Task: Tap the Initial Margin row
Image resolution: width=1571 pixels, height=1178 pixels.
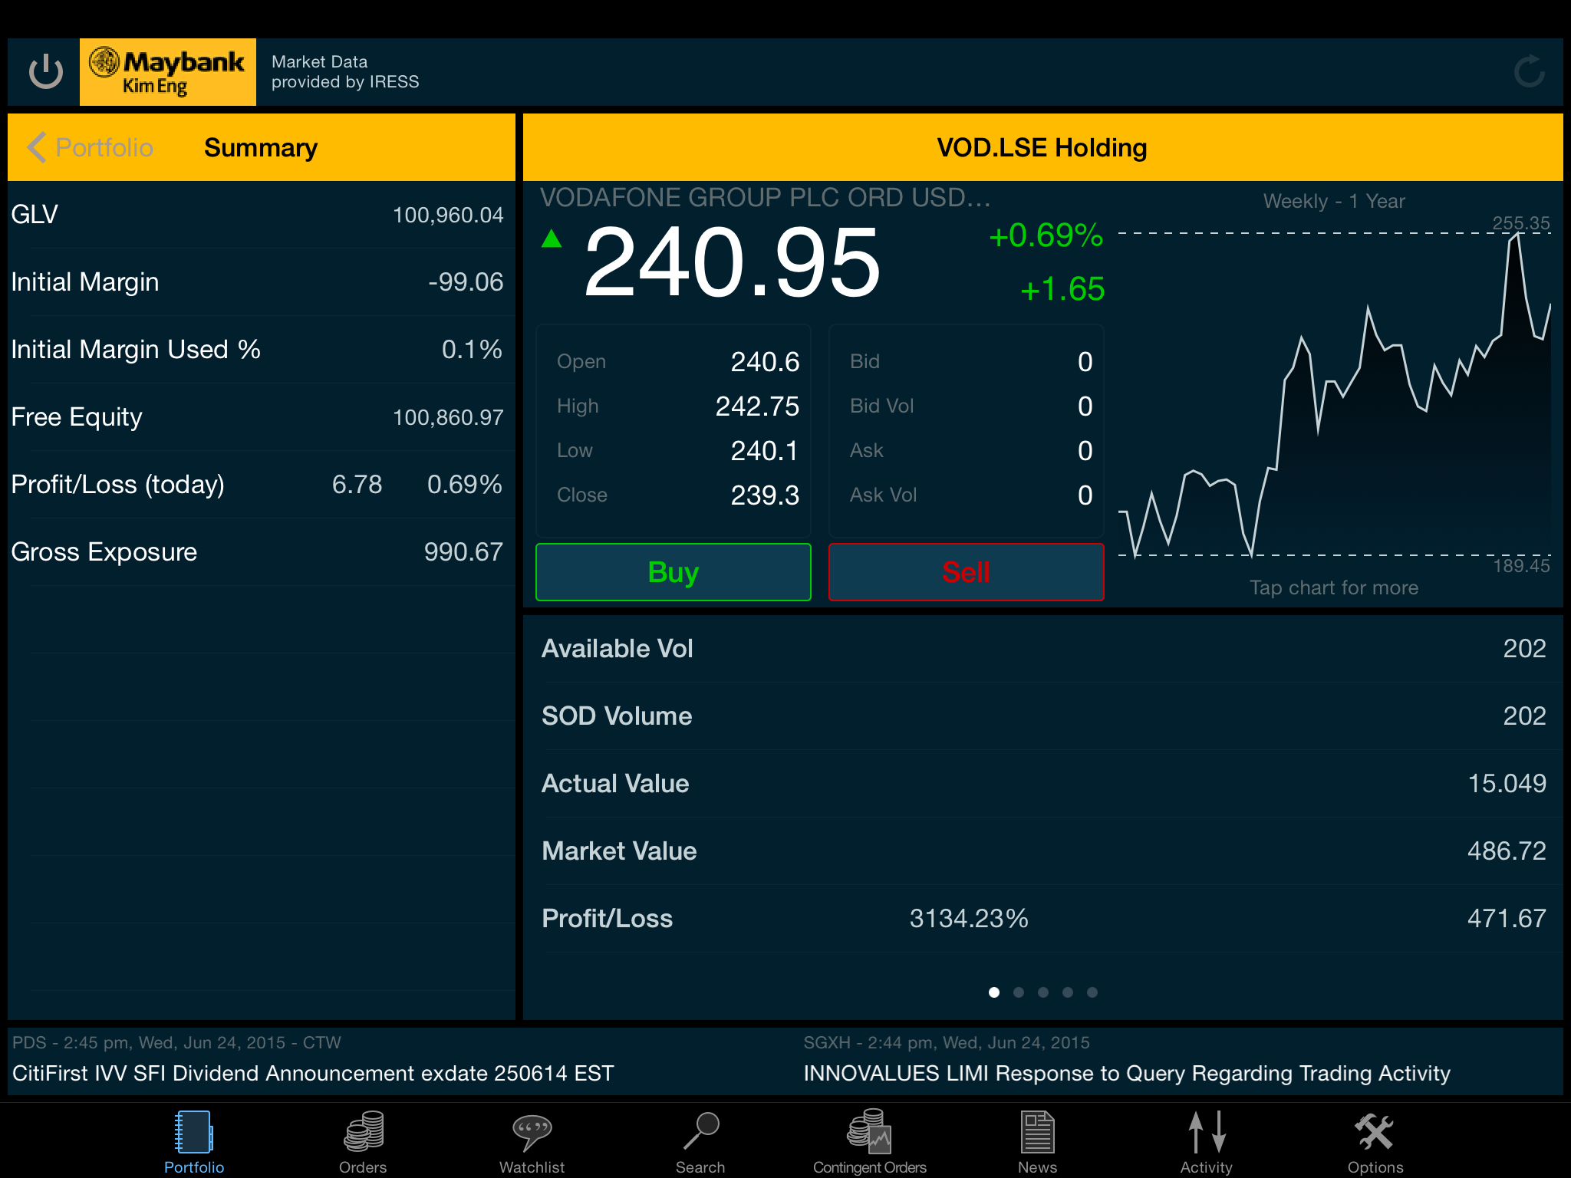Action: tap(261, 282)
